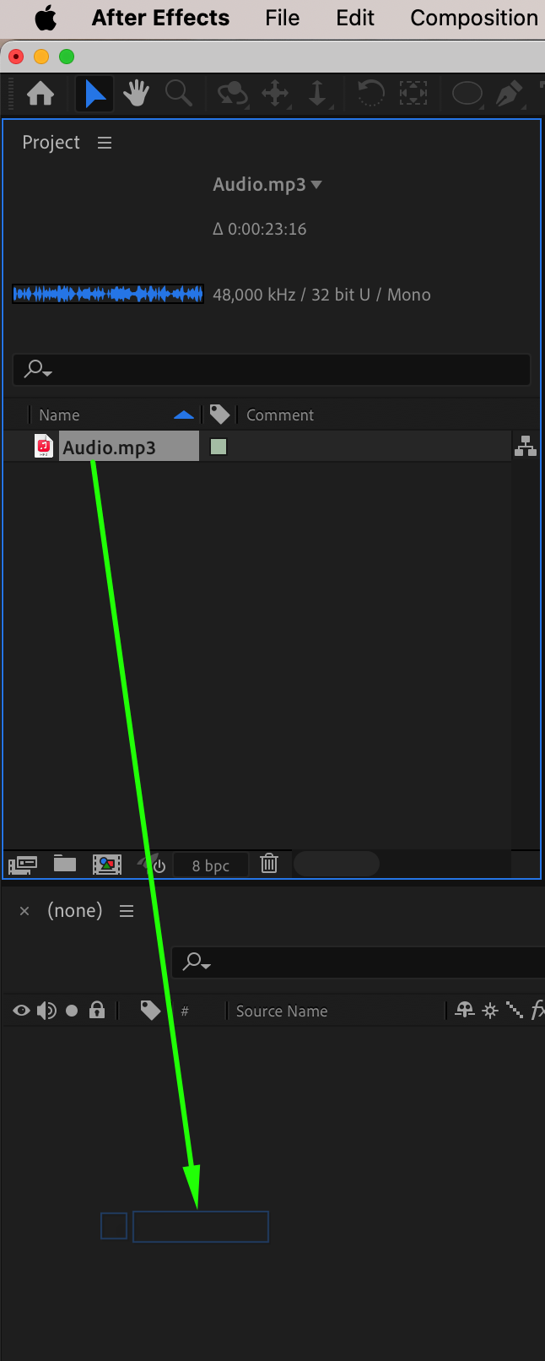Expand the Audio.mp3 dropdown arrow
Screen dimensions: 545x1361
[316, 184]
